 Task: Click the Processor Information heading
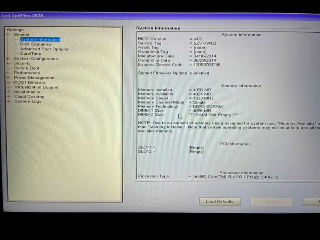click(x=241, y=173)
